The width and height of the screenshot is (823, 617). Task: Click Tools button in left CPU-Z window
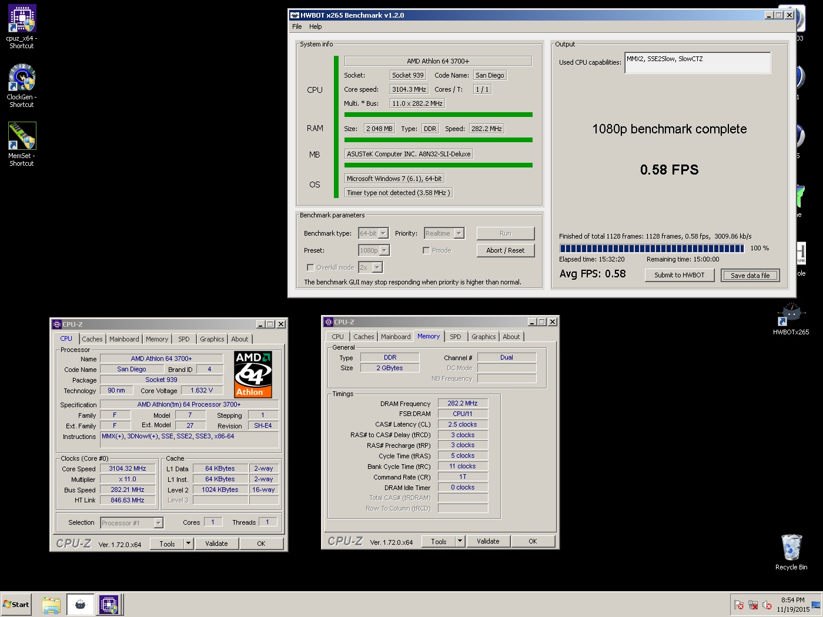point(168,544)
